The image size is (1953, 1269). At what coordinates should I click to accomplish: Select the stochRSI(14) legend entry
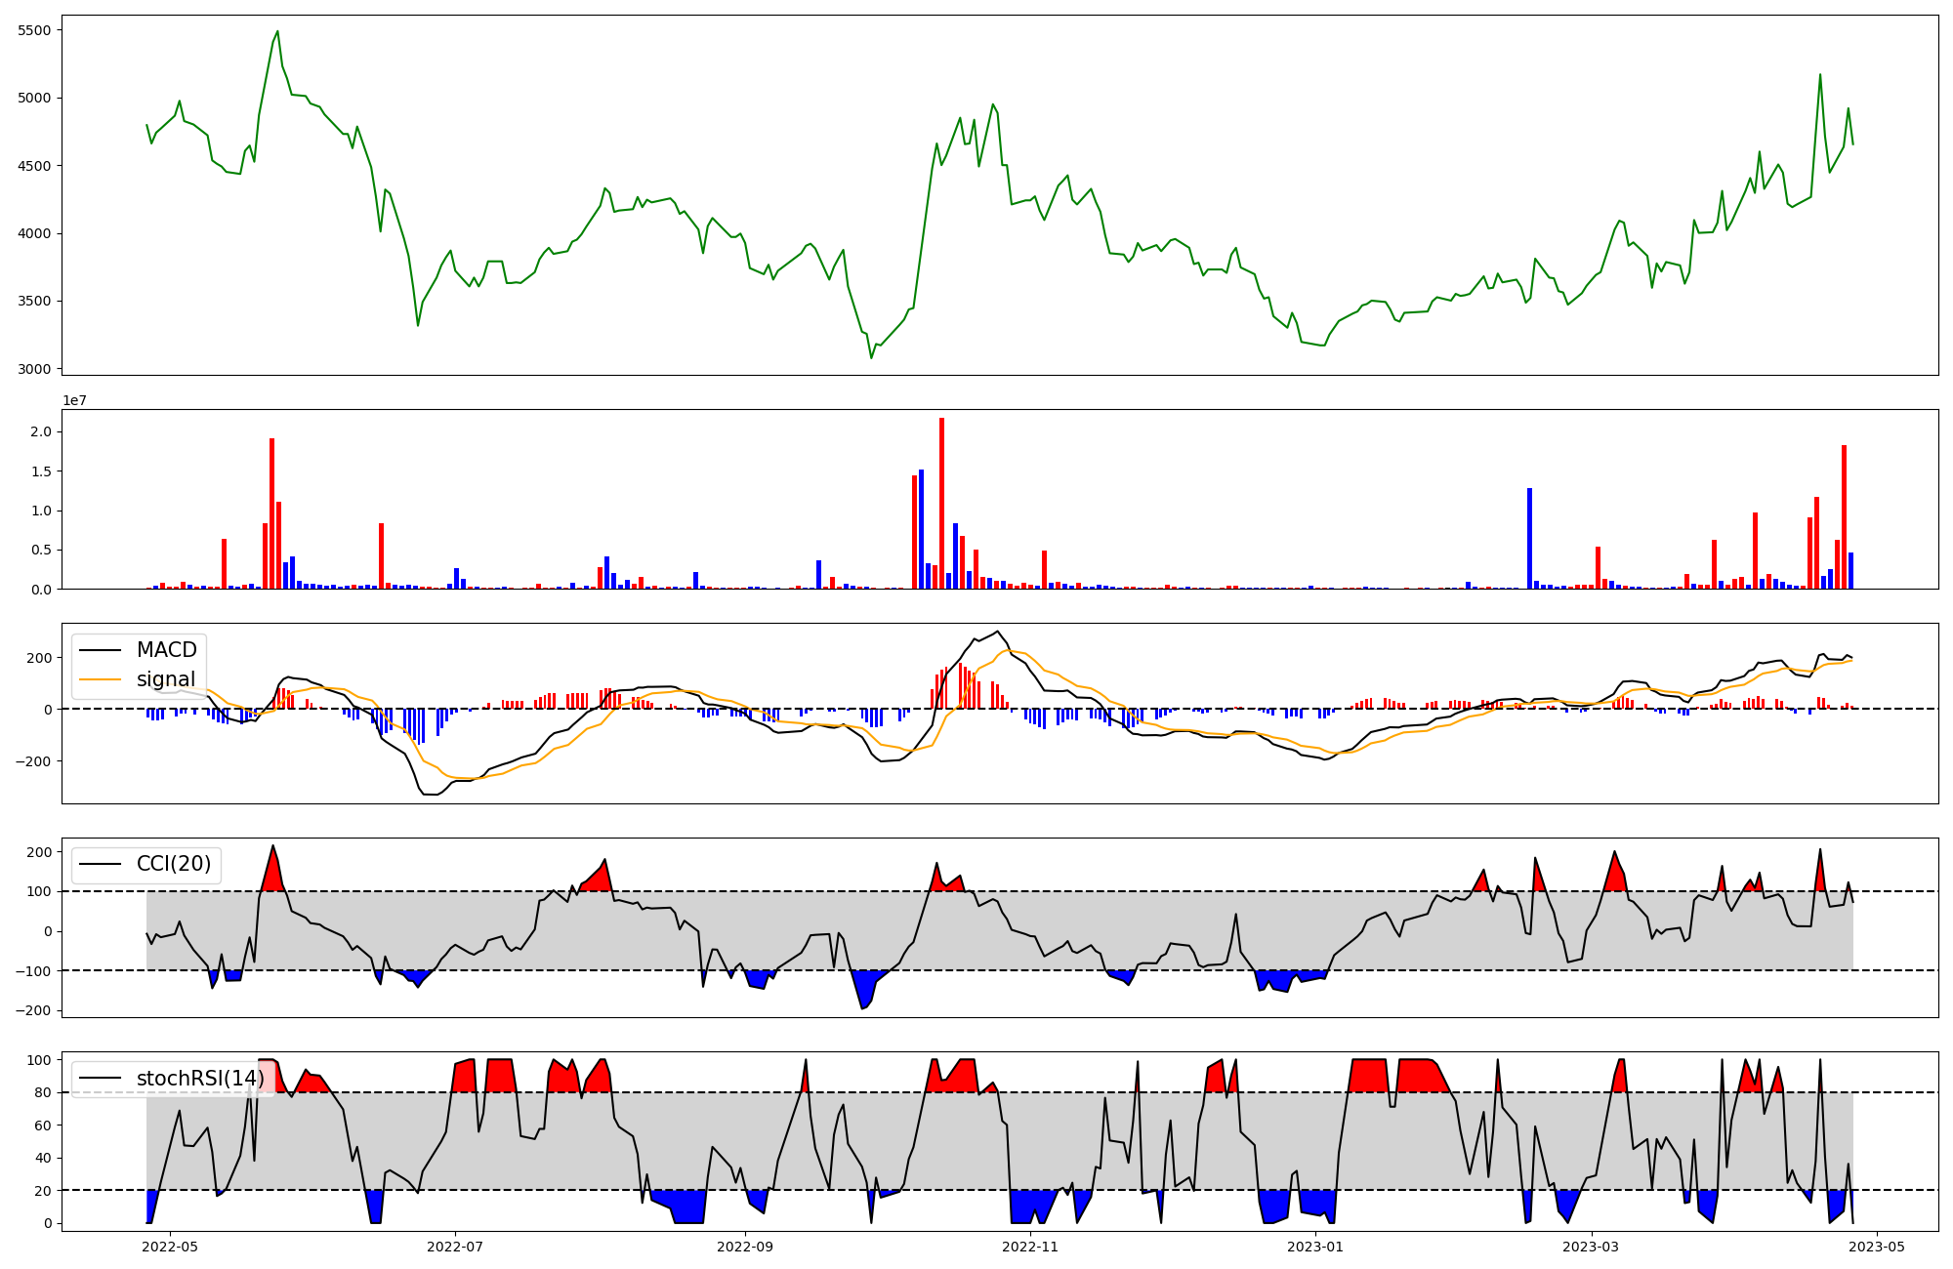(199, 1078)
